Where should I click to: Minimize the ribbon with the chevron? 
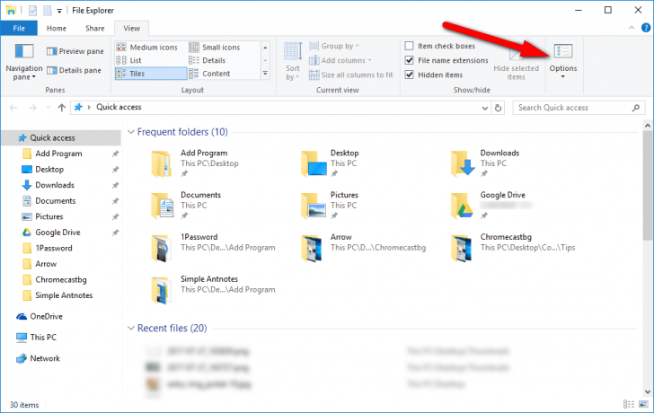(x=632, y=28)
